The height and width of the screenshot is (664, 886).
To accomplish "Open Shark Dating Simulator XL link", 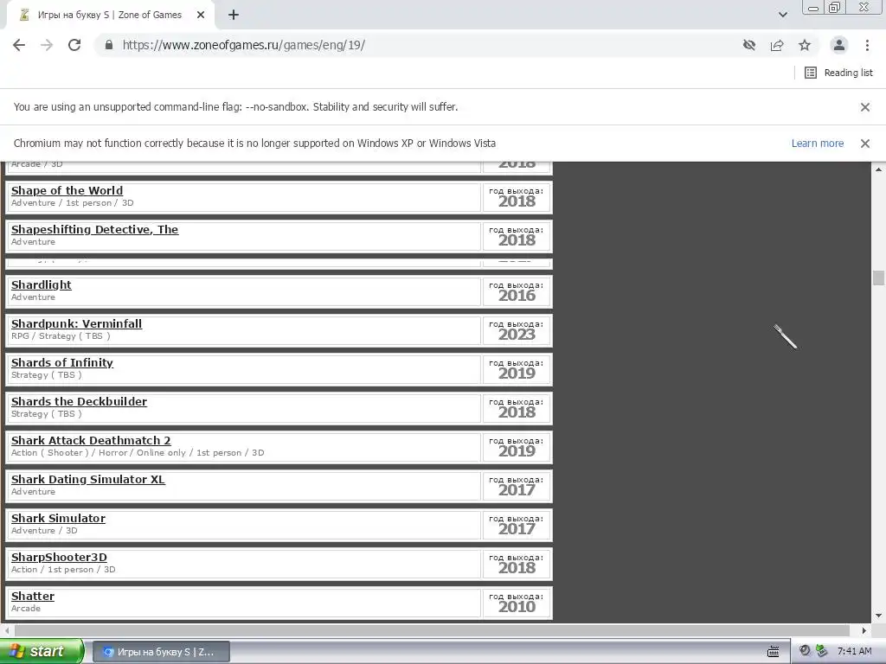I will (x=88, y=480).
